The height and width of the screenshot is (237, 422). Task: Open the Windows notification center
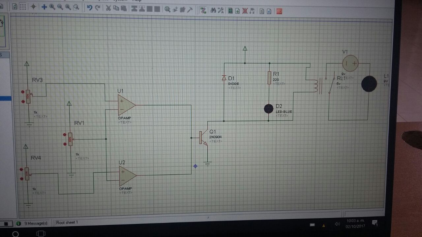click(x=375, y=223)
